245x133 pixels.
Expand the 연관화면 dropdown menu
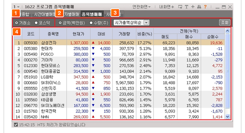pyautogui.click(x=142, y=7)
